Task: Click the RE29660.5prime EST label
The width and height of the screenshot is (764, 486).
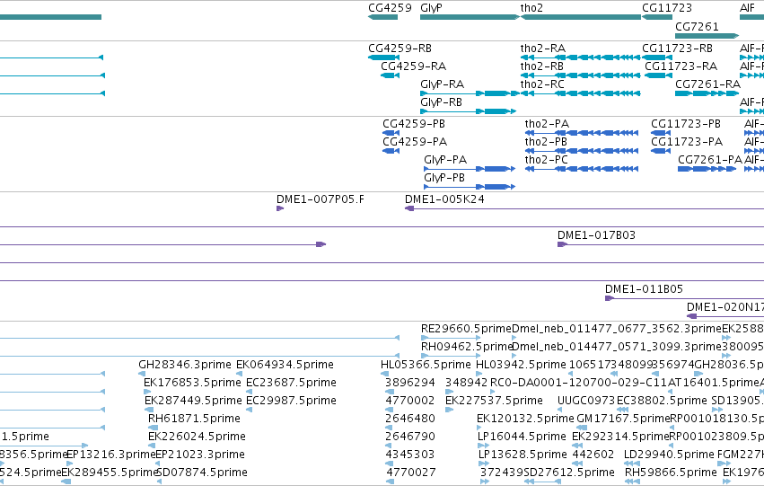Action: 466,329
